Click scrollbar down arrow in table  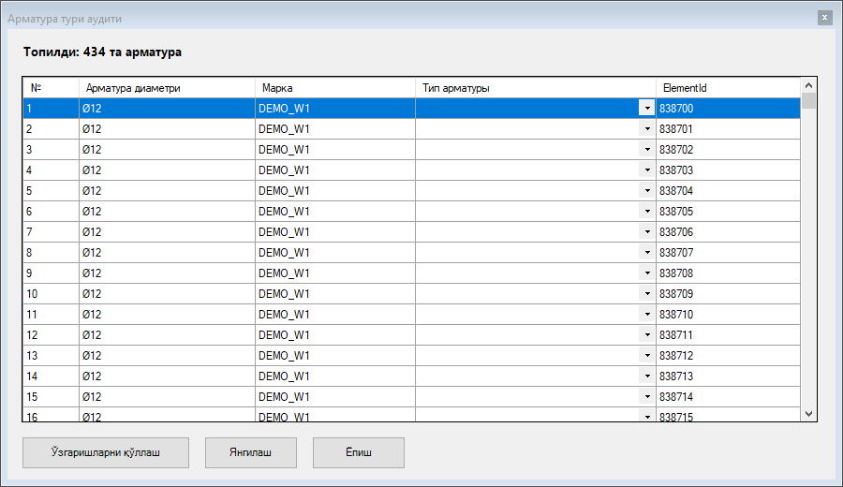click(x=808, y=414)
